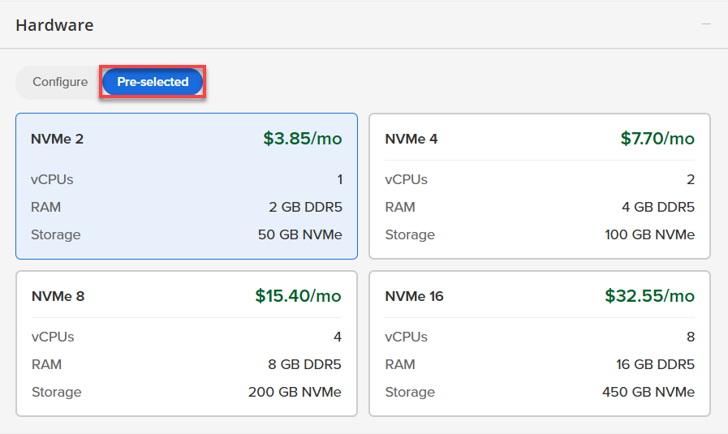Select the $15.40/mo price label
This screenshot has width=728, height=434.
pyautogui.click(x=298, y=296)
